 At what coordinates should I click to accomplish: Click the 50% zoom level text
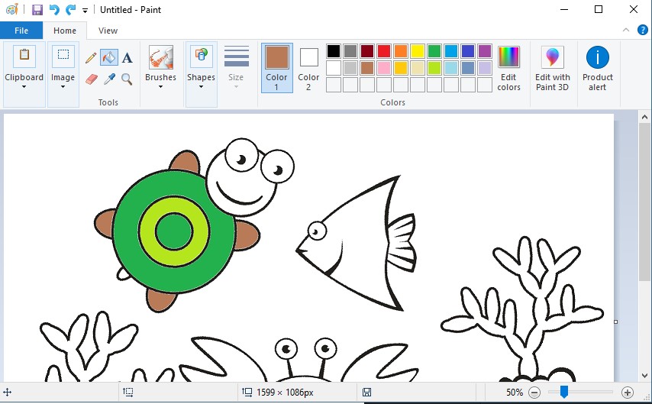click(x=515, y=393)
